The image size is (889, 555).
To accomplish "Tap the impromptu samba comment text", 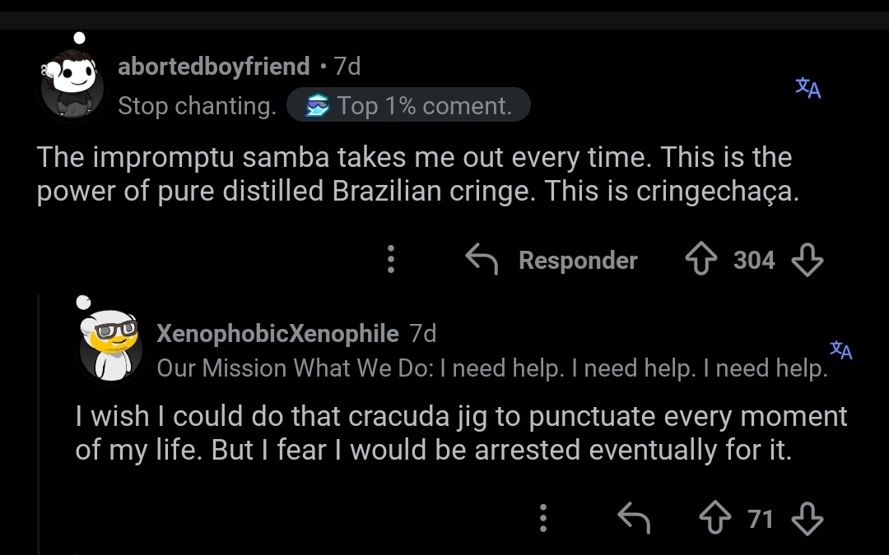I will pos(414,173).
